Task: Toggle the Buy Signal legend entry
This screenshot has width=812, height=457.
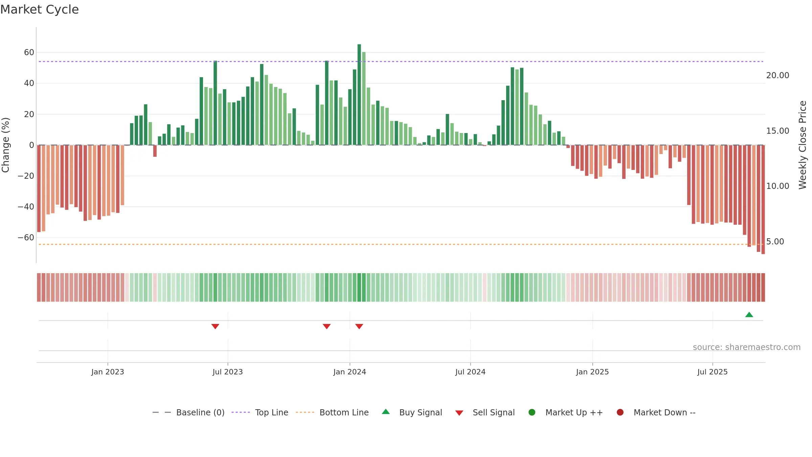Action: tap(412, 412)
